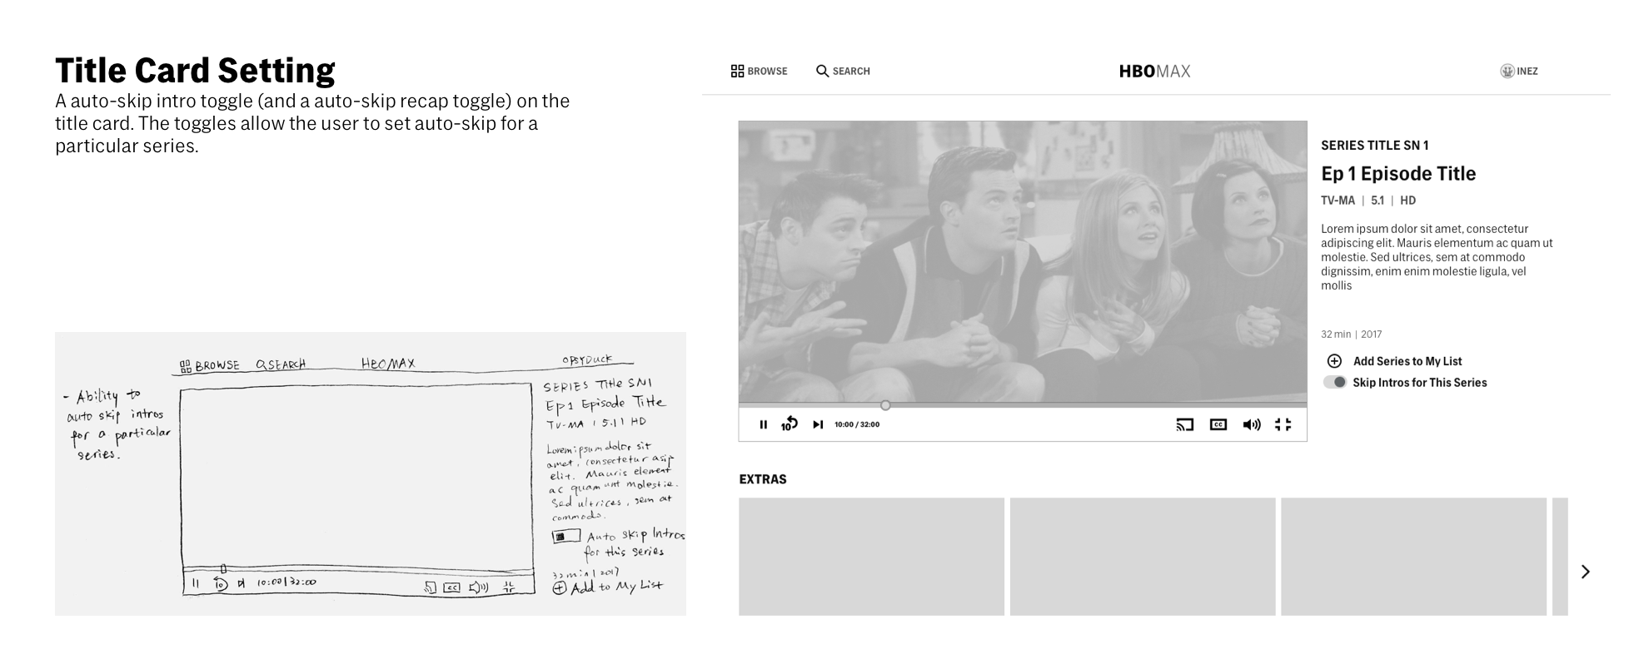
Task: Click the sketch's SEARCH label
Action: (286, 364)
